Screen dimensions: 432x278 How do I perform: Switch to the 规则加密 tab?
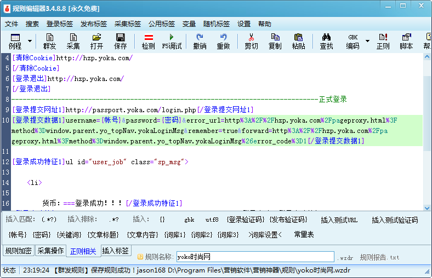tap(19, 251)
